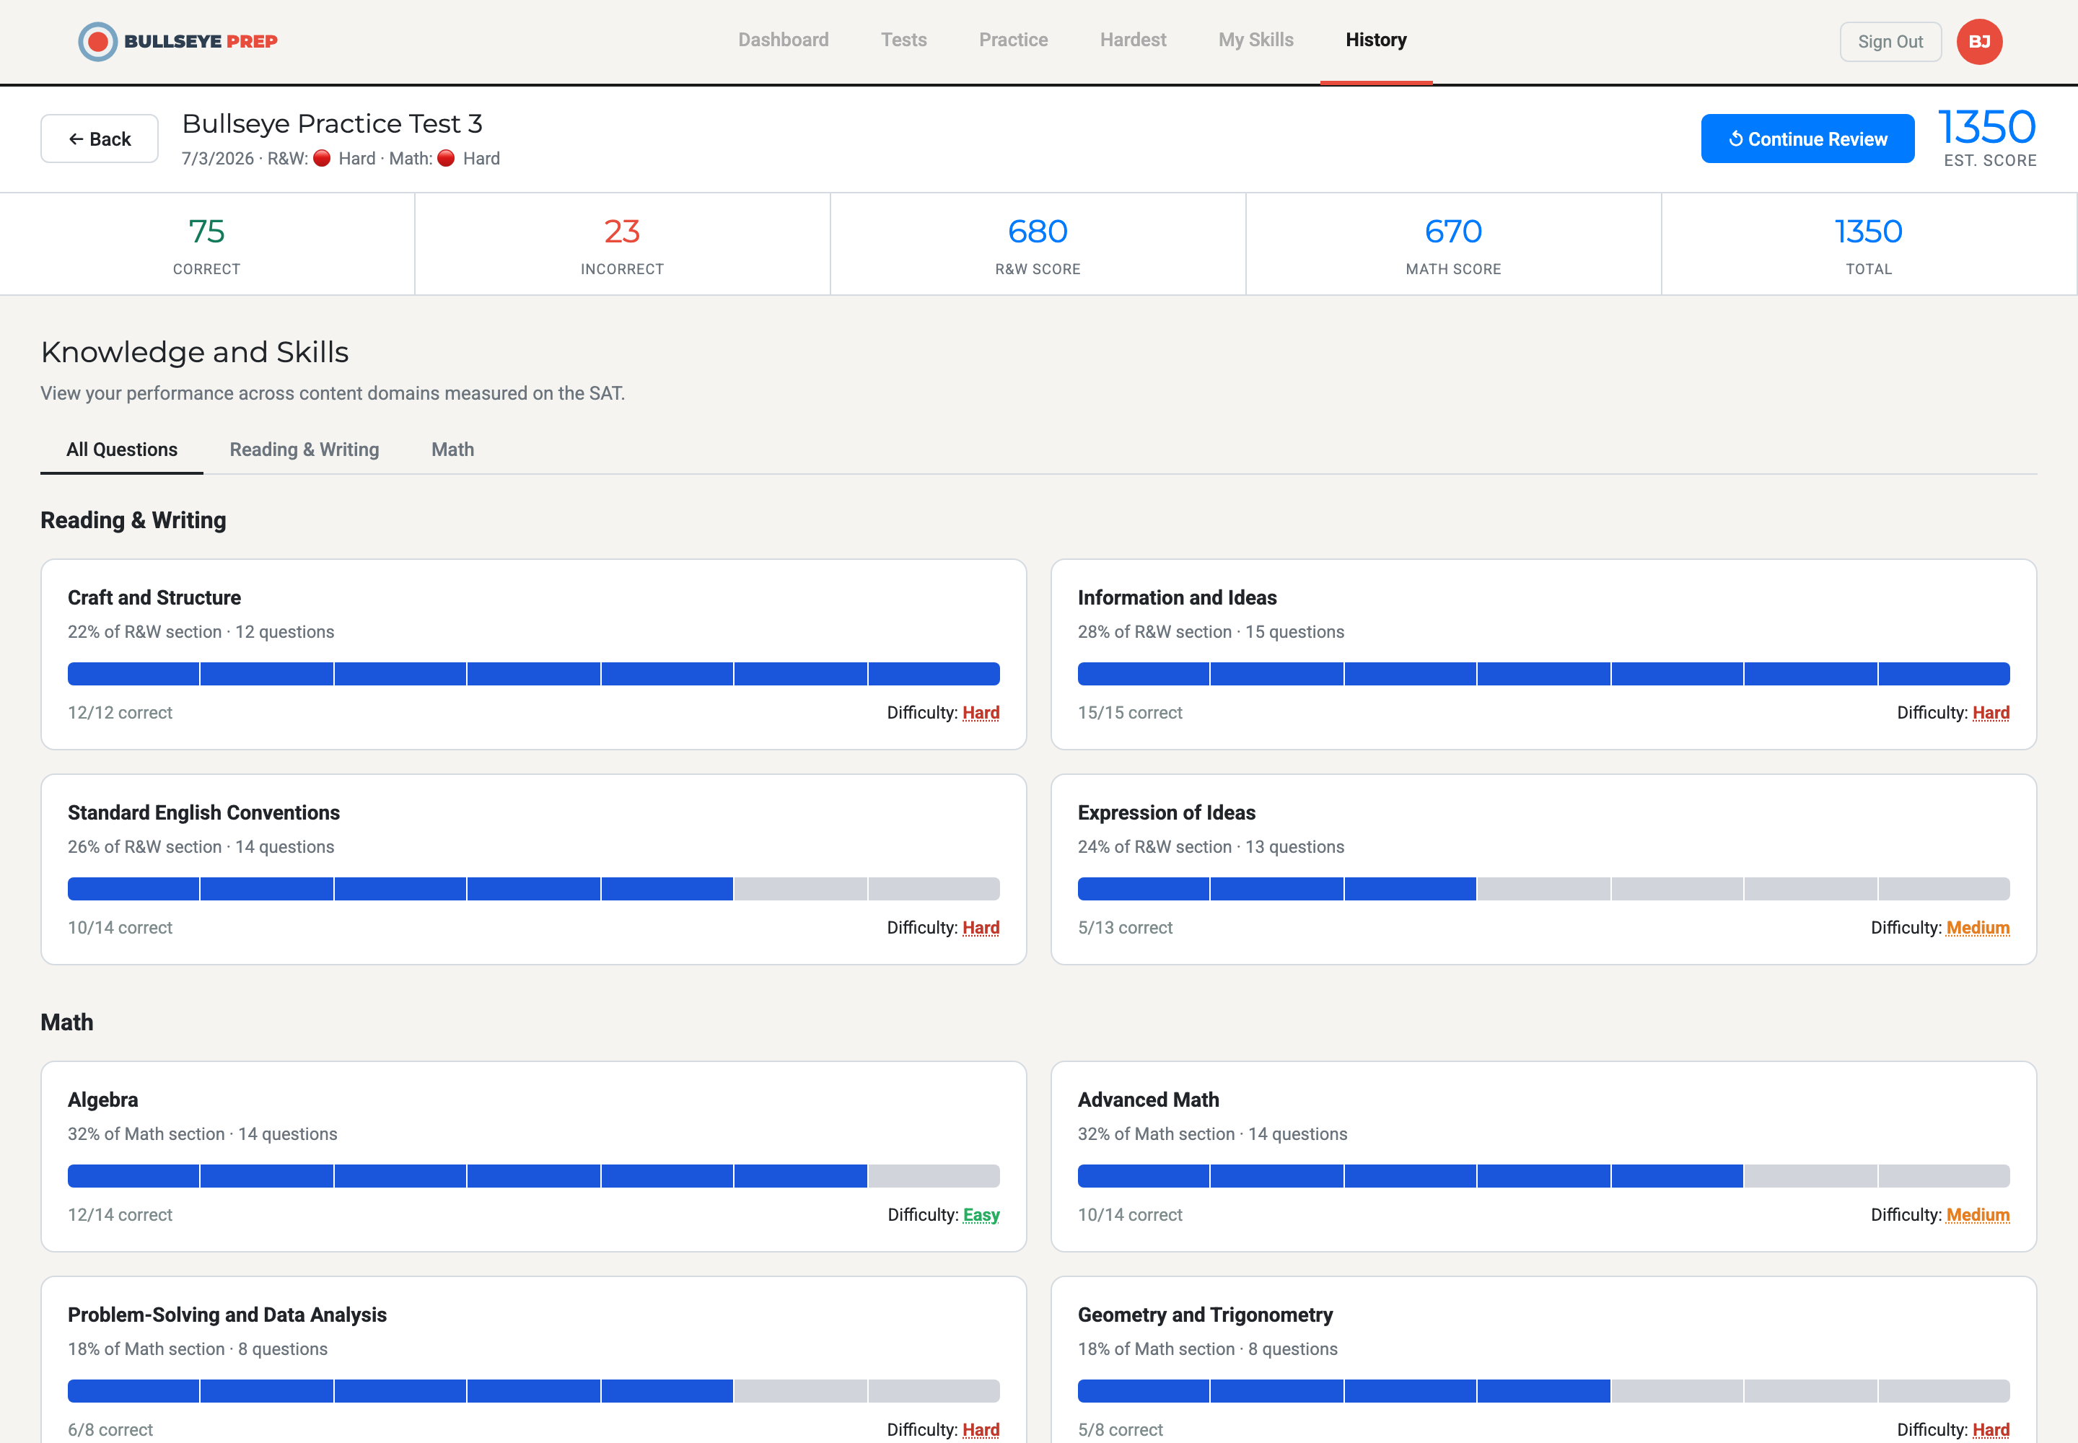
Task: Switch to the Math tab
Action: click(452, 449)
